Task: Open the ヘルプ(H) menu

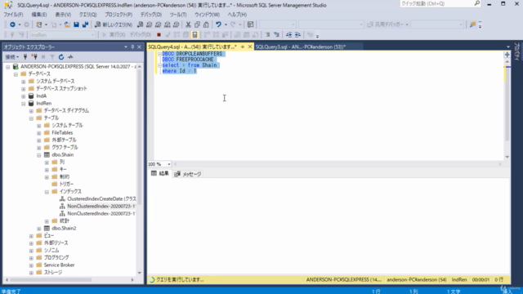Action: click(237, 15)
